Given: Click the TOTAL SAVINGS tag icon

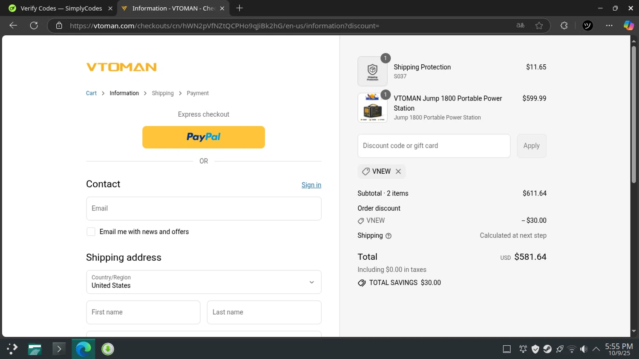Looking at the screenshot, I should pos(362,283).
